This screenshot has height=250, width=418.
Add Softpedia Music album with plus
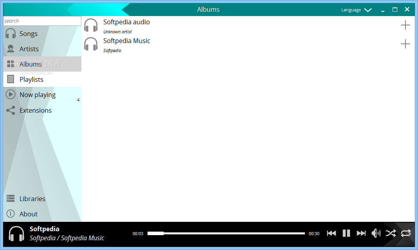pyautogui.click(x=405, y=44)
